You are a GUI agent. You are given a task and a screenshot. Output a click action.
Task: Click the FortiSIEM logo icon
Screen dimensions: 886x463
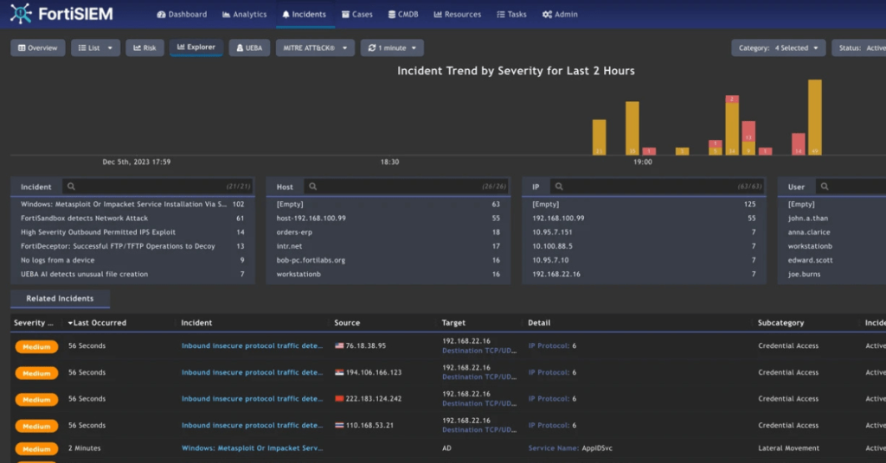21,14
